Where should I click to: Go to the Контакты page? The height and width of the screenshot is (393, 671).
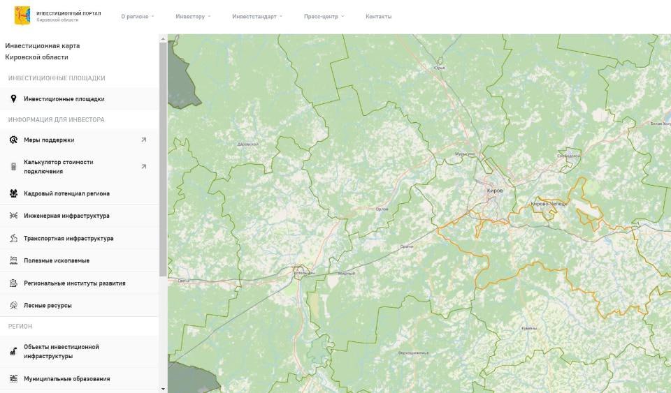point(378,16)
